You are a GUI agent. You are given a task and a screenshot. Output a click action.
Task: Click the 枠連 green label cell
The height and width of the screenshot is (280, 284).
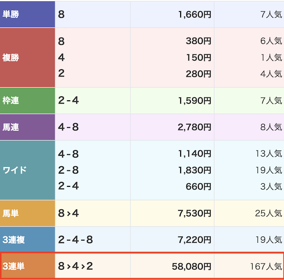point(28,101)
